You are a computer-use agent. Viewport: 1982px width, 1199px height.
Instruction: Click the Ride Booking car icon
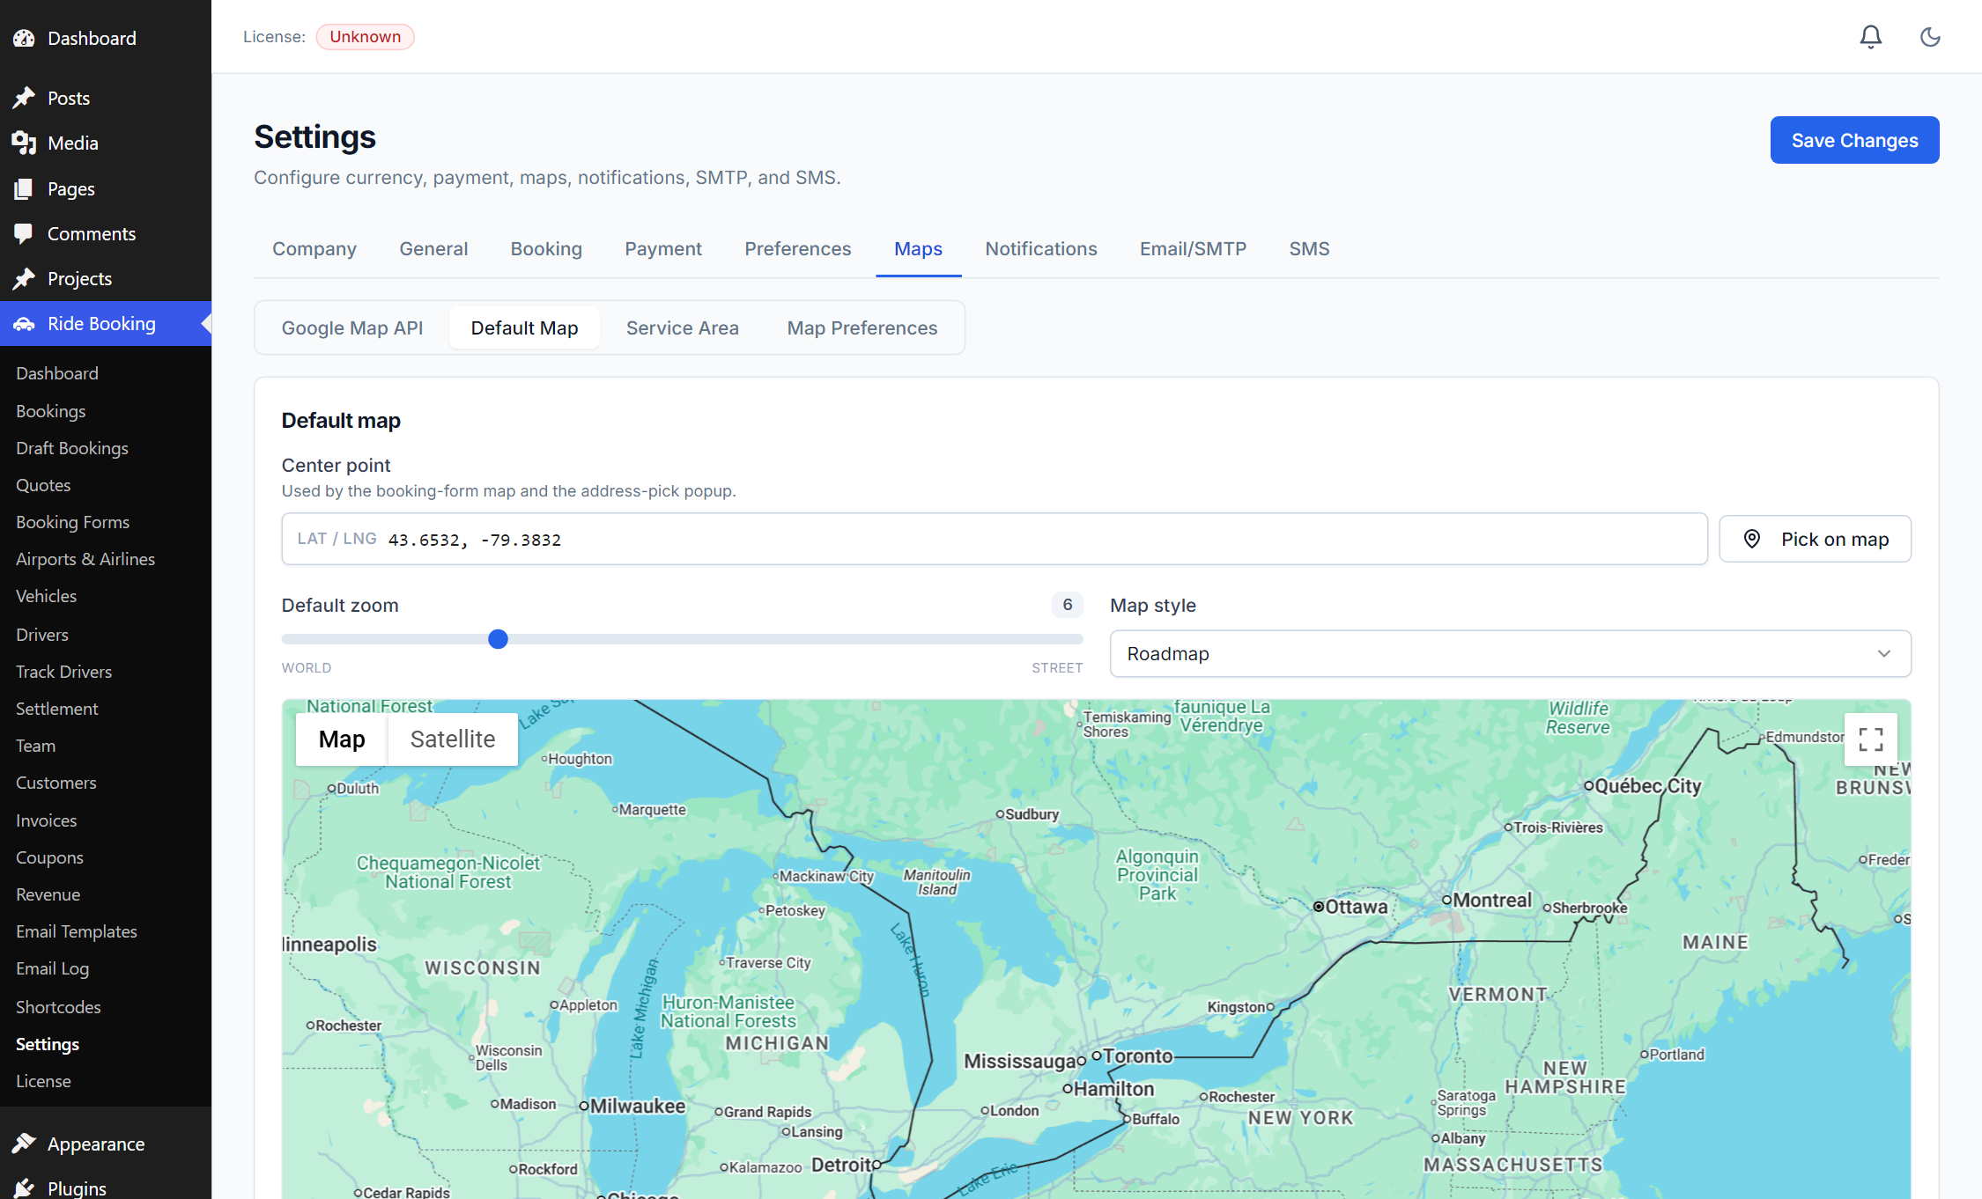coord(24,324)
